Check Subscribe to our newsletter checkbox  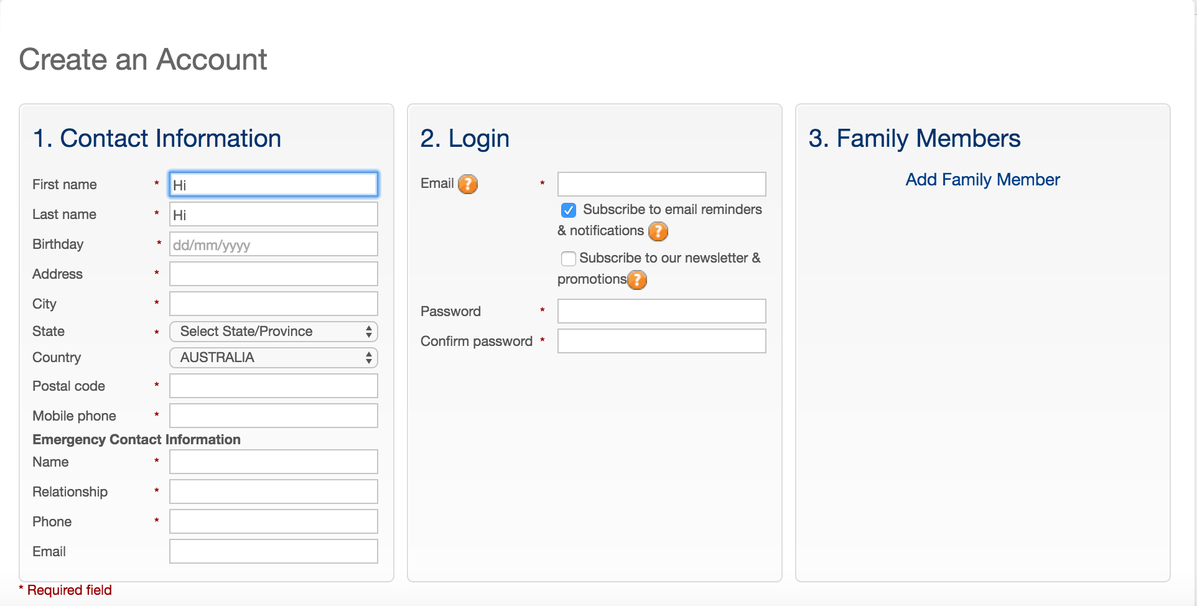pos(569,258)
